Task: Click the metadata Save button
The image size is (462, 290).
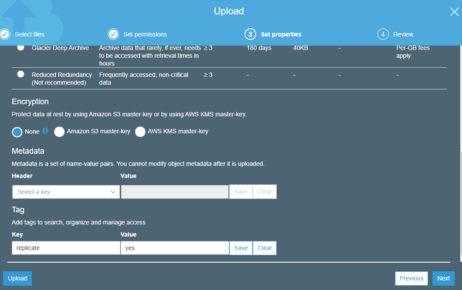Action: [x=241, y=191]
